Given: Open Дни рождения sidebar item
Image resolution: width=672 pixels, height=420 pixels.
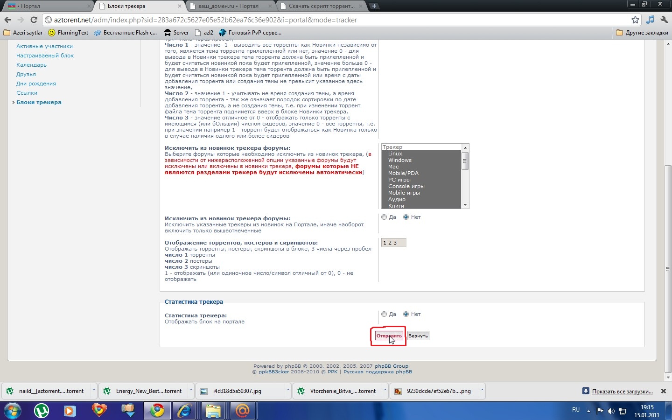Looking at the screenshot, I should point(36,84).
